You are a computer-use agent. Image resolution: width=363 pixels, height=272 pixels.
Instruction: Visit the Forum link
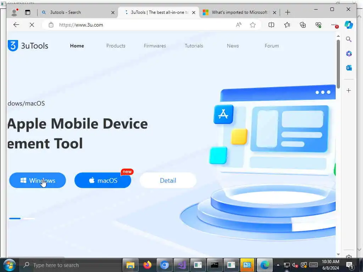[272, 46]
